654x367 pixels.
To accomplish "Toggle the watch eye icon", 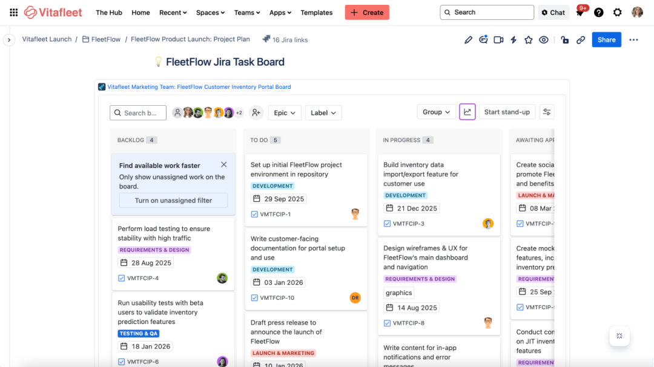I will coord(543,40).
